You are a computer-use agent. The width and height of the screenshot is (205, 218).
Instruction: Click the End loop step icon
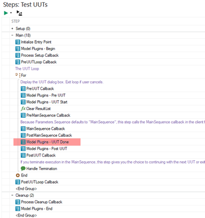coord(17,175)
